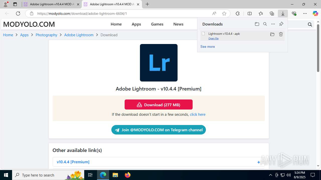
Task: Click the site search magnifier icon
Action: 310,24
